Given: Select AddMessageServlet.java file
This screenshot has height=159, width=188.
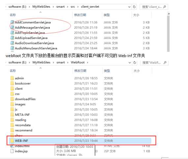Looking at the screenshot, I should [32, 27].
